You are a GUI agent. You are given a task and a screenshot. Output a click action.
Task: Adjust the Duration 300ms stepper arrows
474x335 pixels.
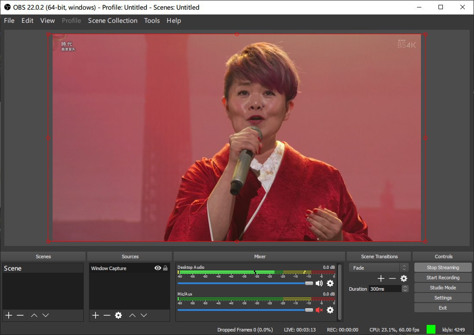coord(405,289)
